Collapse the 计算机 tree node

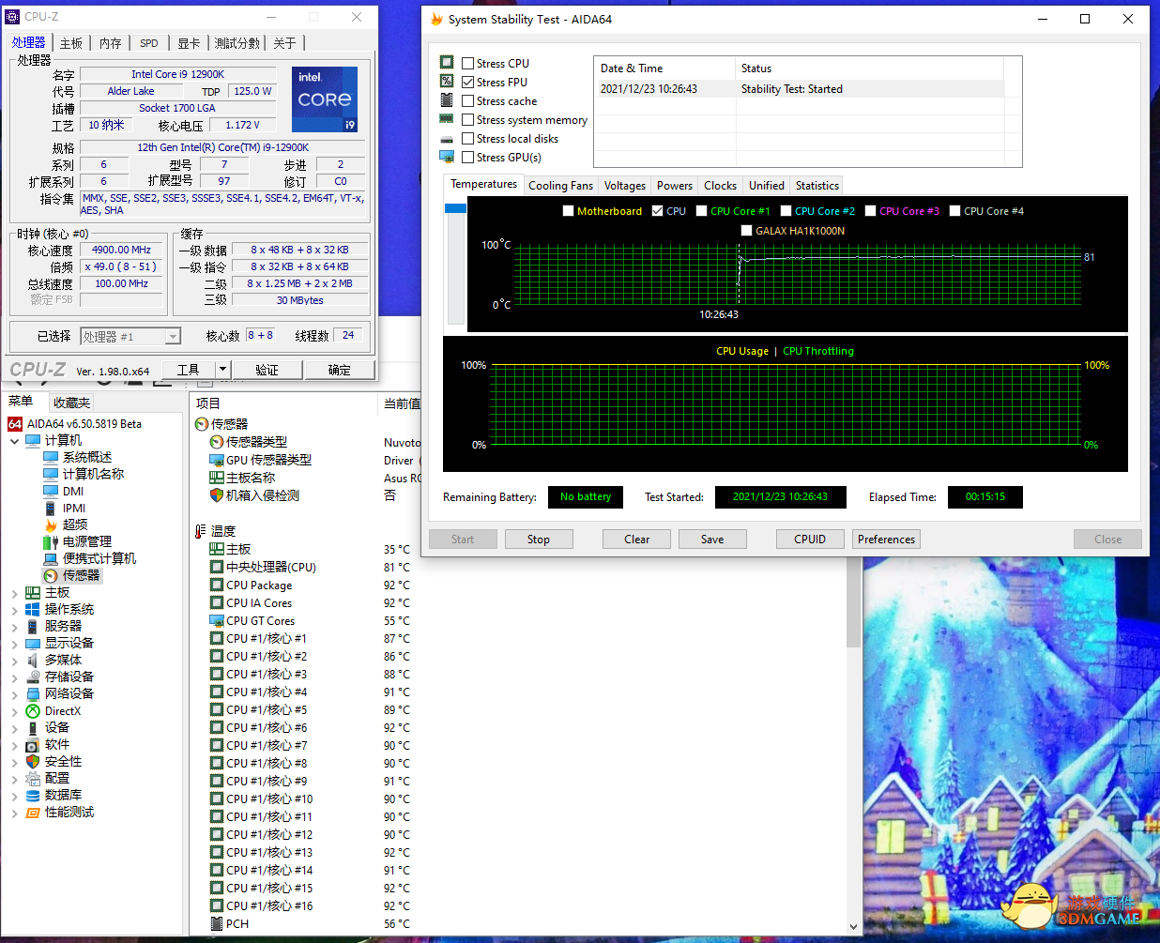pos(14,440)
